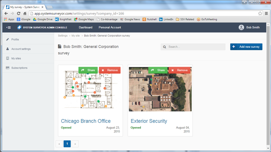The width and height of the screenshot is (271, 152).
Task: Open the Co-Advantage bookmark
Action: 107,19
